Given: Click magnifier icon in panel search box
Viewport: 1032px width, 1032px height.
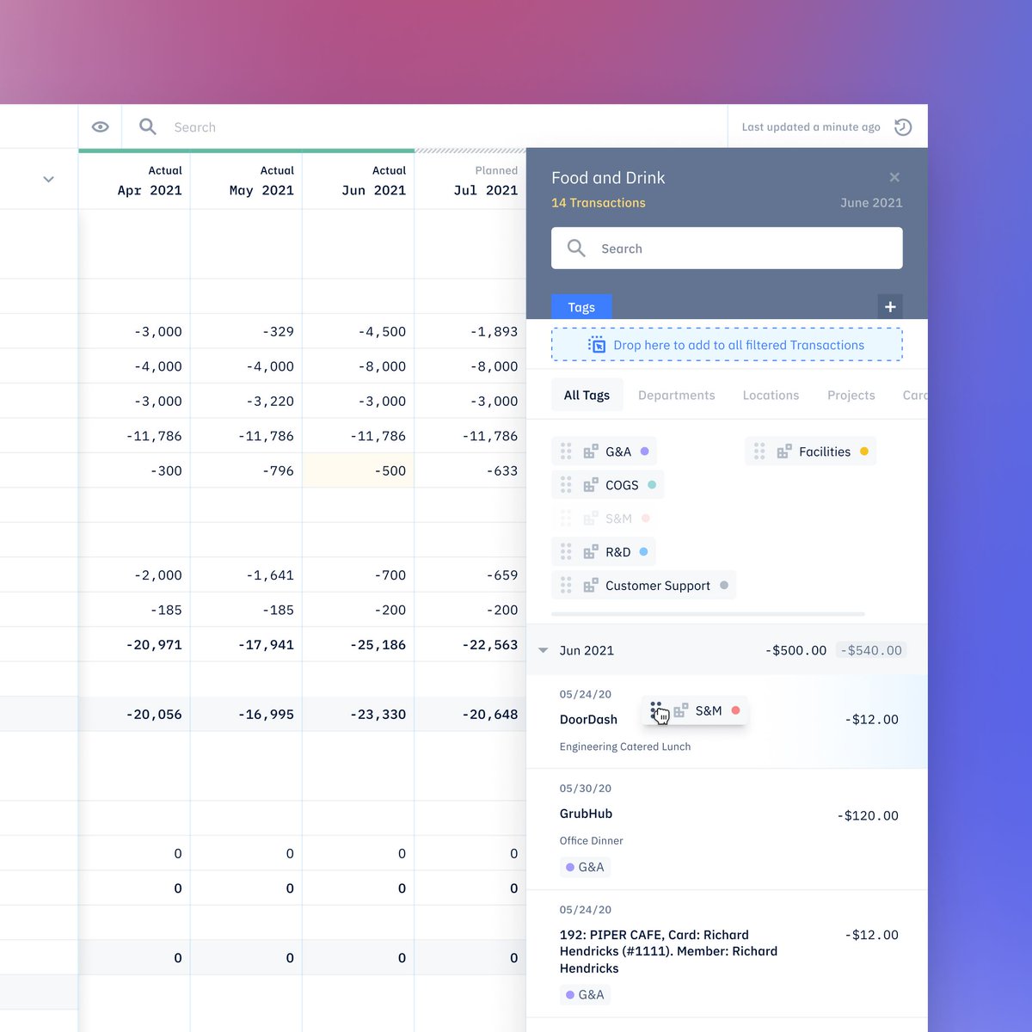Looking at the screenshot, I should pos(576,249).
